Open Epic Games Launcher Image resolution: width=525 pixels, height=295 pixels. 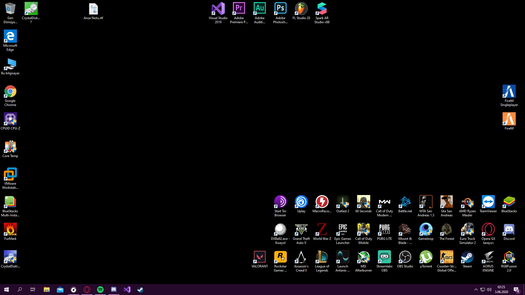pos(343,229)
